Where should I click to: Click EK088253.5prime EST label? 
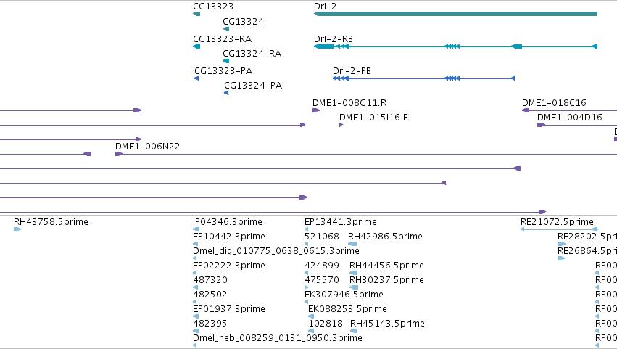point(347,309)
